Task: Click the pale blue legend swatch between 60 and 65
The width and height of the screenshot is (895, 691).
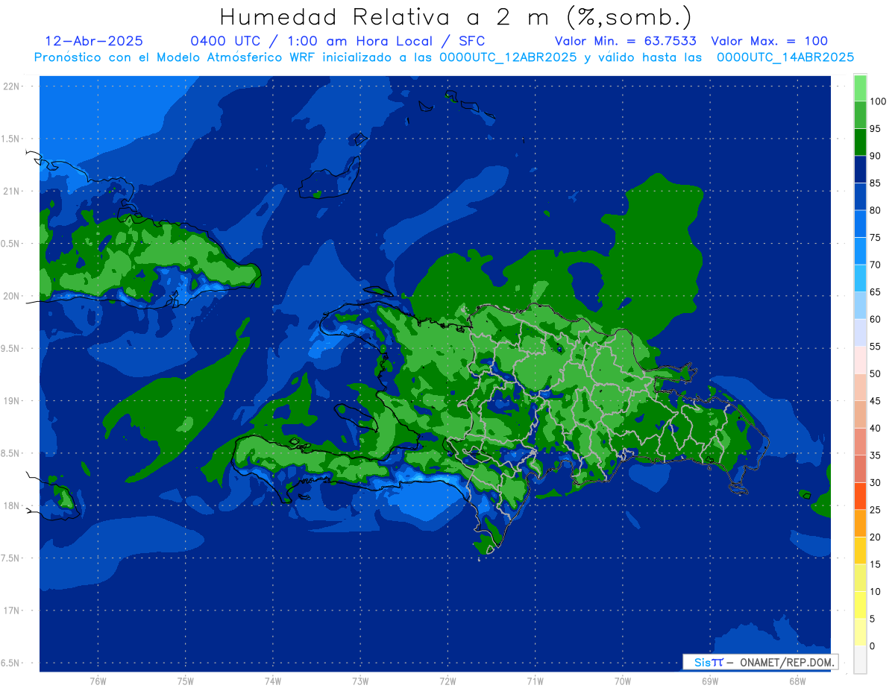Action: 860,305
